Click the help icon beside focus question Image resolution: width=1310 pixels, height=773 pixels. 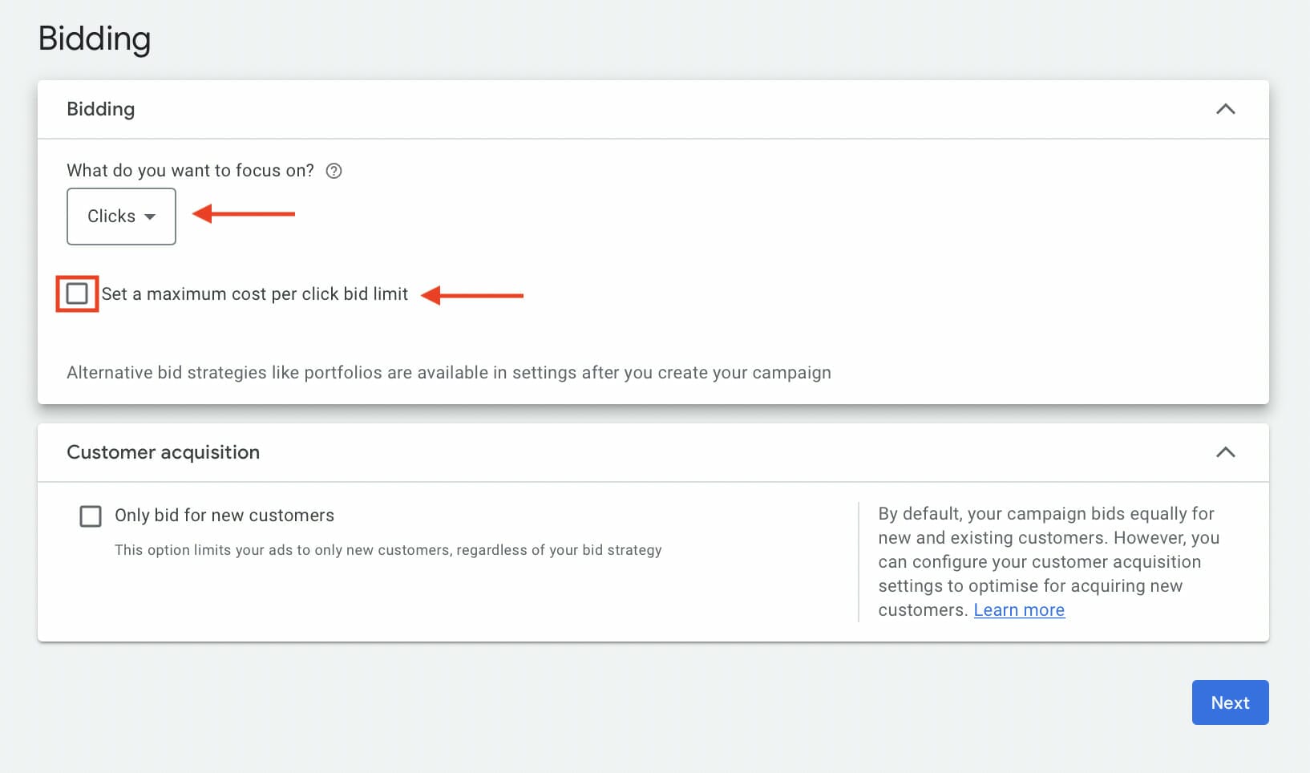tap(334, 171)
